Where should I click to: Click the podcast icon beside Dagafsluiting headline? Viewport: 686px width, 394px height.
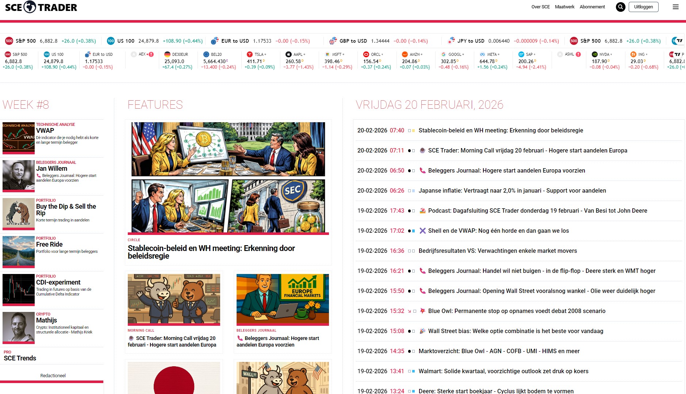click(422, 210)
